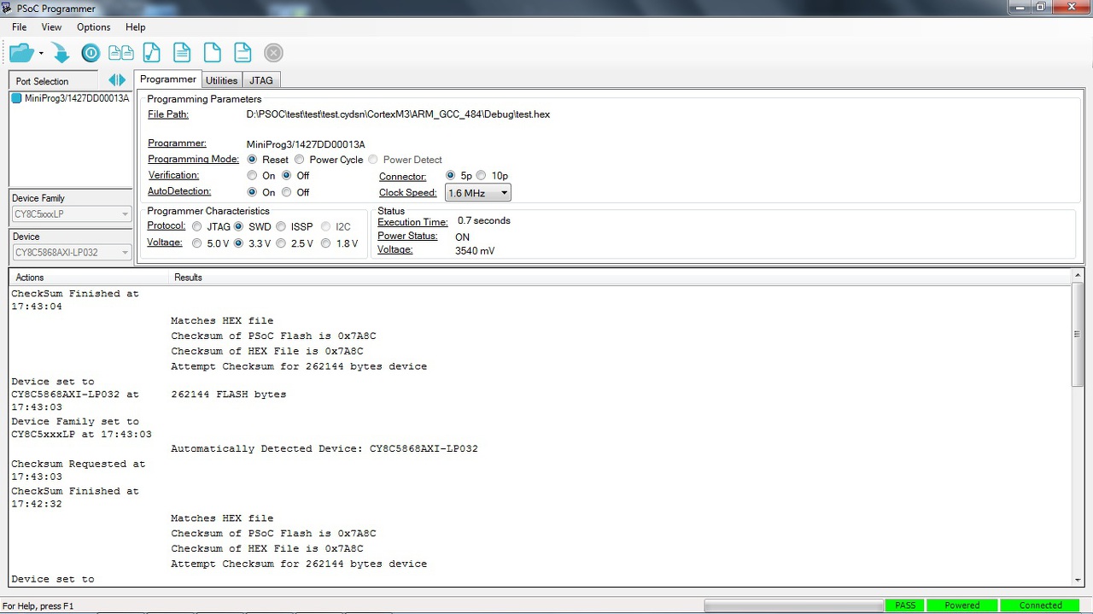Click the Results column header
This screenshot has height=614, width=1093.
click(620, 278)
